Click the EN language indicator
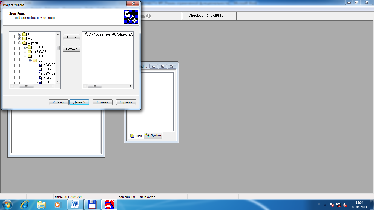Image resolution: width=374 pixels, height=210 pixels. coord(318,204)
